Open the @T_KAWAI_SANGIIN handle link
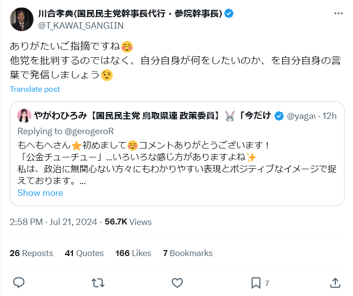 pyautogui.click(x=81, y=26)
